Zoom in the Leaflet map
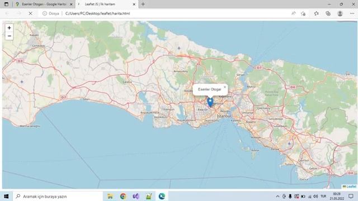Screen dimensions: 358x201 click(x=9, y=28)
